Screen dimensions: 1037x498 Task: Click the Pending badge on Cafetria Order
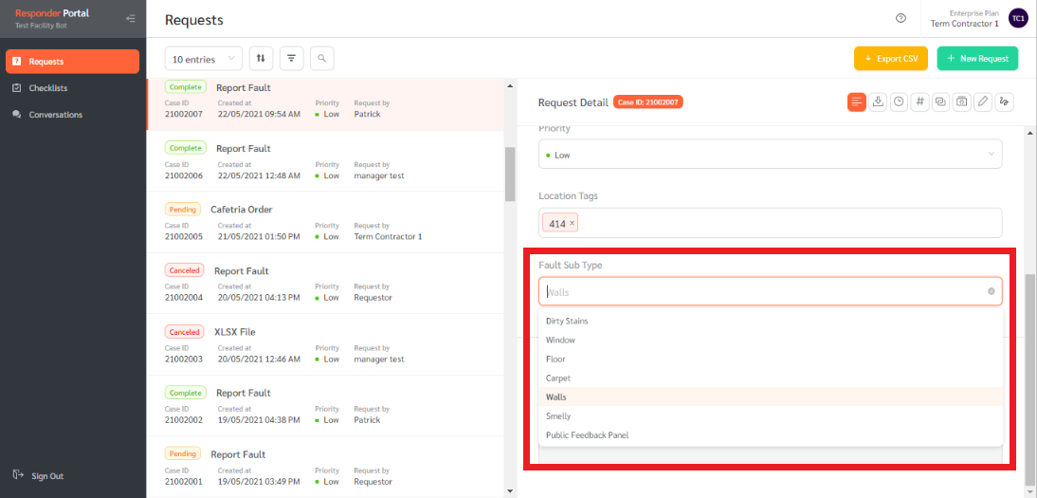[x=182, y=210]
